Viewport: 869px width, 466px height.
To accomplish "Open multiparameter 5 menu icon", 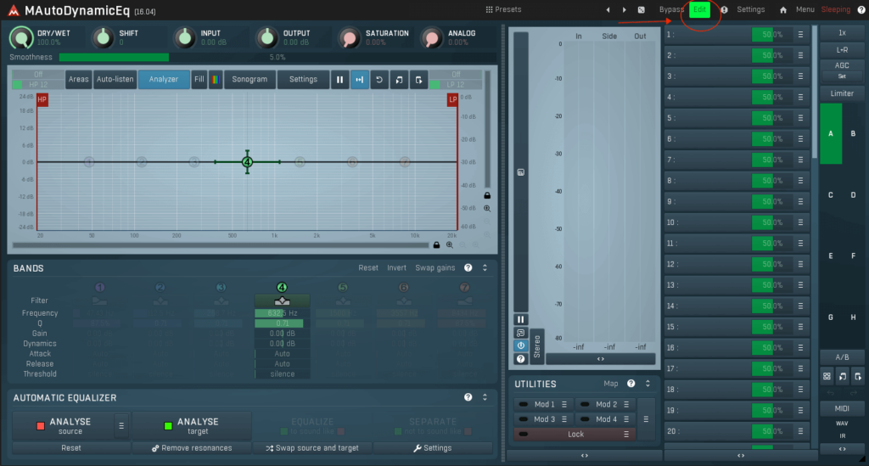I will coord(800,118).
